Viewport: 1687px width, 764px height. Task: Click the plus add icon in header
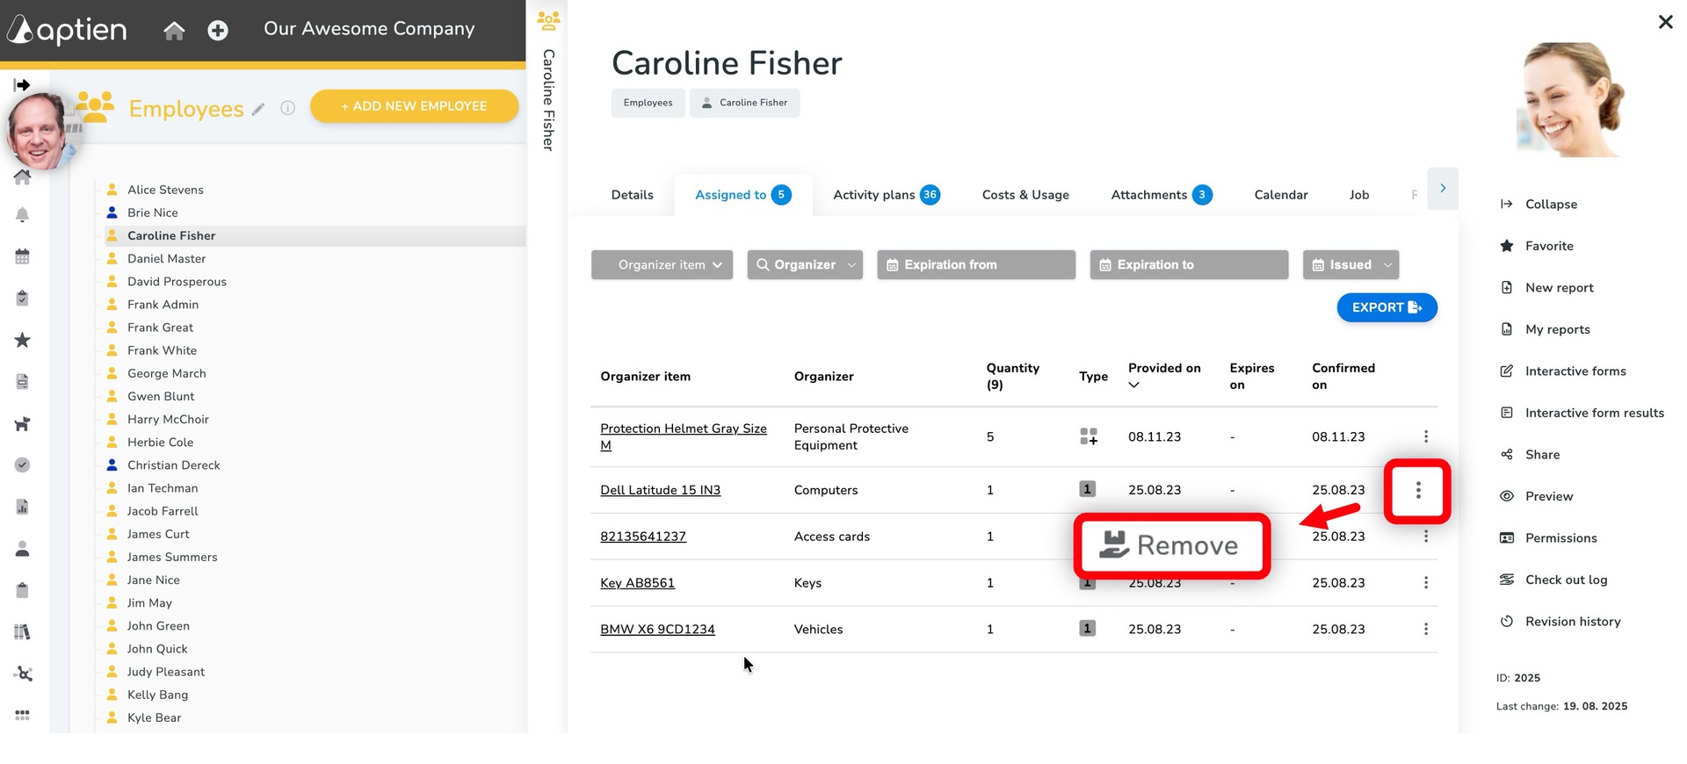pyautogui.click(x=218, y=31)
